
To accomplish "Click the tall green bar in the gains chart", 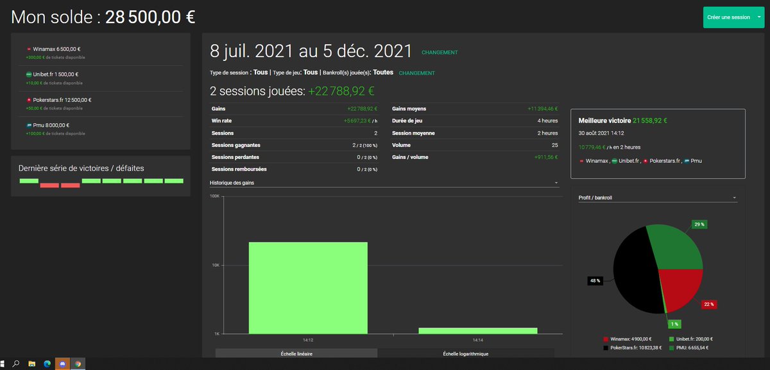I will 307,289.
